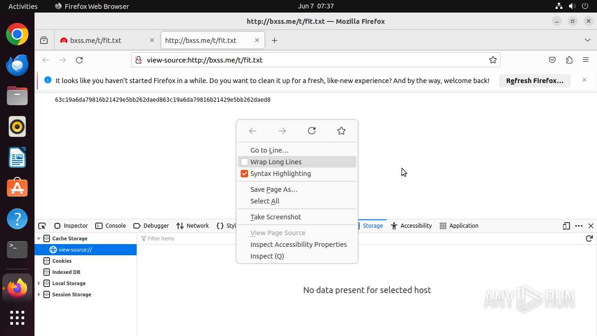Viewport: 597px width, 336px height.
Task: Choose Inspect (Q) menu entry
Action: [x=297, y=256]
